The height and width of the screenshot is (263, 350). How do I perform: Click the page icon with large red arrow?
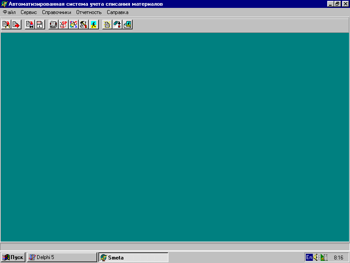click(16, 25)
